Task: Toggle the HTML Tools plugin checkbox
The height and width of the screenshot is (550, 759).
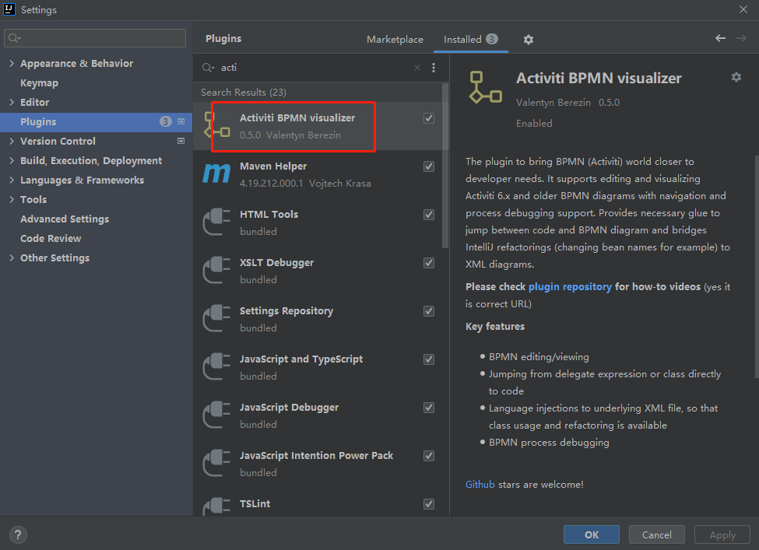Action: tap(429, 215)
